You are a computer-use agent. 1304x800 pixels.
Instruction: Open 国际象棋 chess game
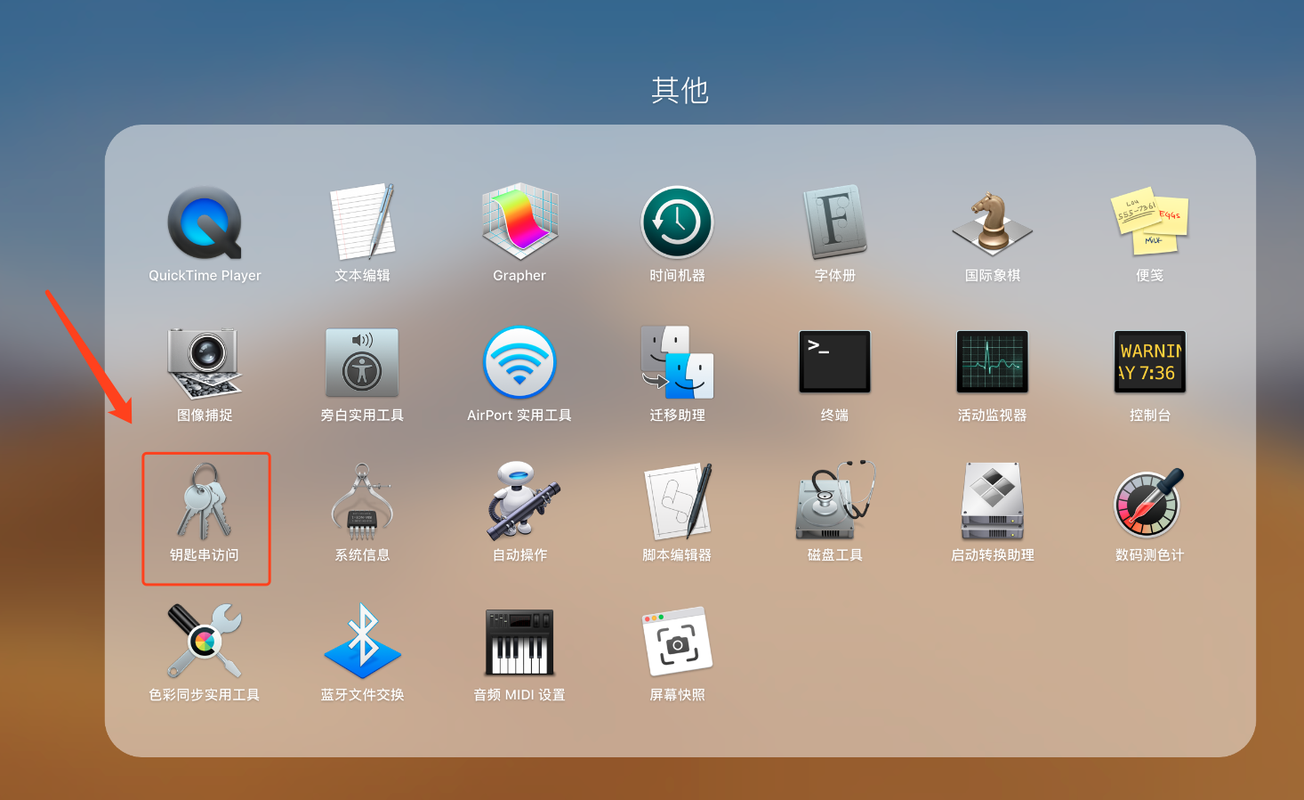point(992,223)
